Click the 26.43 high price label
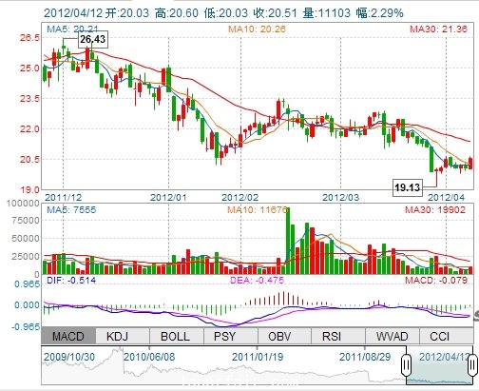Screen dimensions: 479x391 point(92,39)
